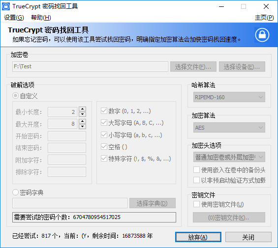This screenshot has height=248, width=278.
Task: Decrease the 最大开度 with the down arrow
Action: click(82, 126)
